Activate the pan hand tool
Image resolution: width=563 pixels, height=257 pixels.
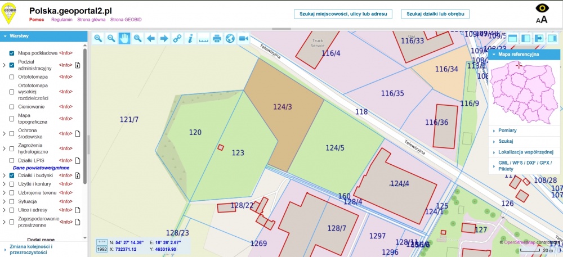coord(124,38)
